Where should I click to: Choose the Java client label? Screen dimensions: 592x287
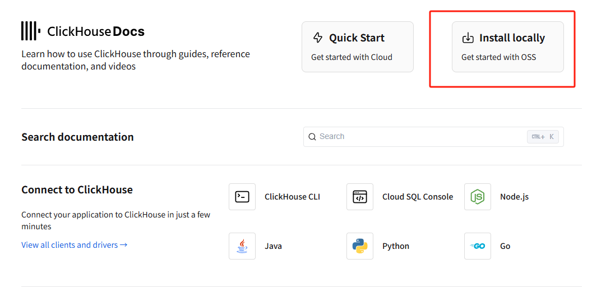tap(273, 246)
